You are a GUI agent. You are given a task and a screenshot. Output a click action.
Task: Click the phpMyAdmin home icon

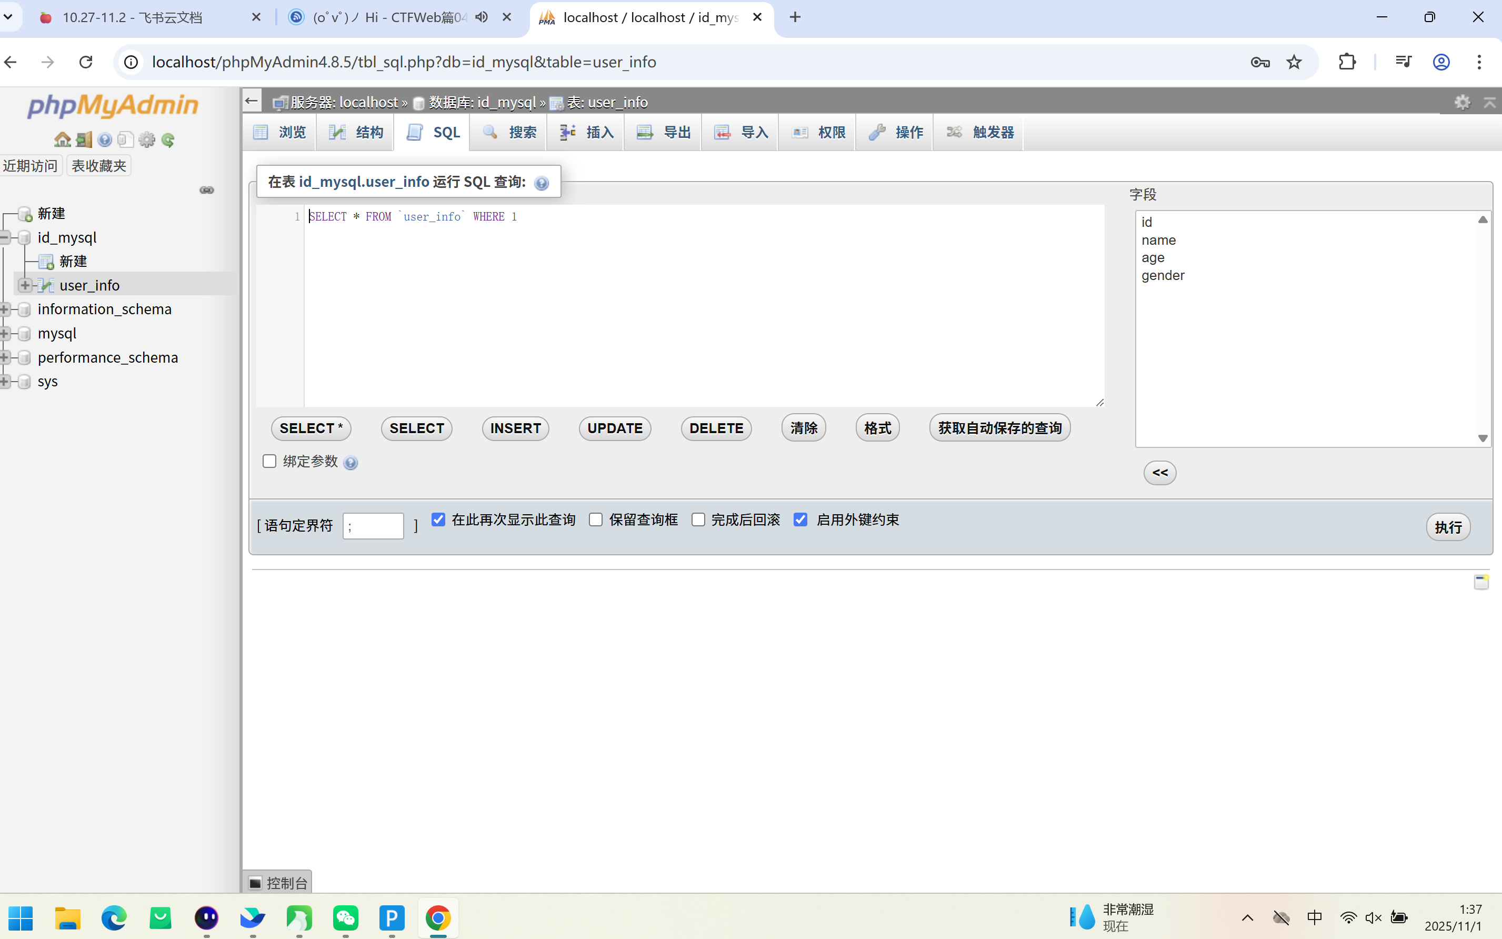pyautogui.click(x=62, y=139)
